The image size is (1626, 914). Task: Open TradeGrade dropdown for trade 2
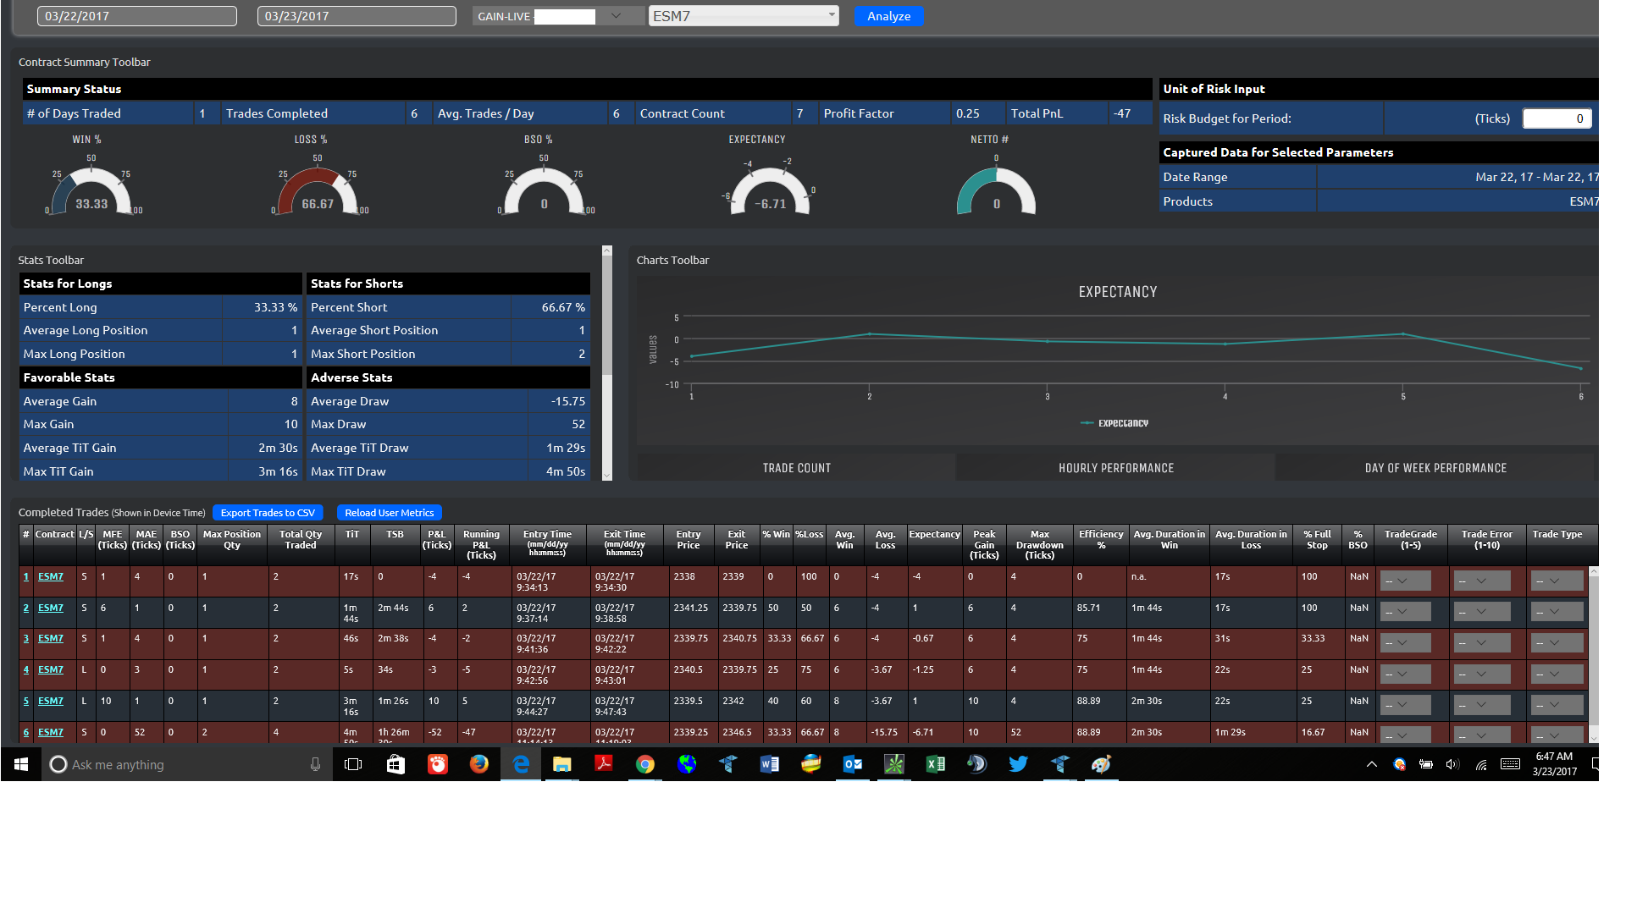click(x=1405, y=611)
